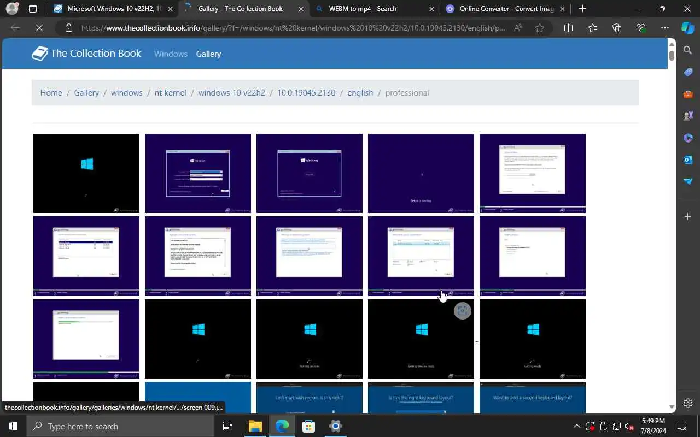This screenshot has width=700, height=437.
Task: Click the visual search icon on thumbnail
Action: click(463, 311)
